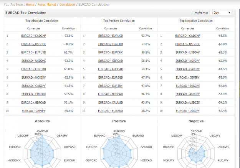Open EURCAD - EURDKK link in Positive table
Image resolution: width=240 pixels, height=168 pixels.
(x=110, y=53)
